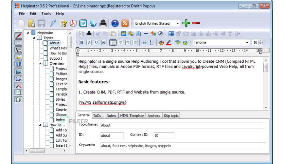Insert horizontal line icon
The image size is (284, 164).
pyautogui.click(x=146, y=34)
